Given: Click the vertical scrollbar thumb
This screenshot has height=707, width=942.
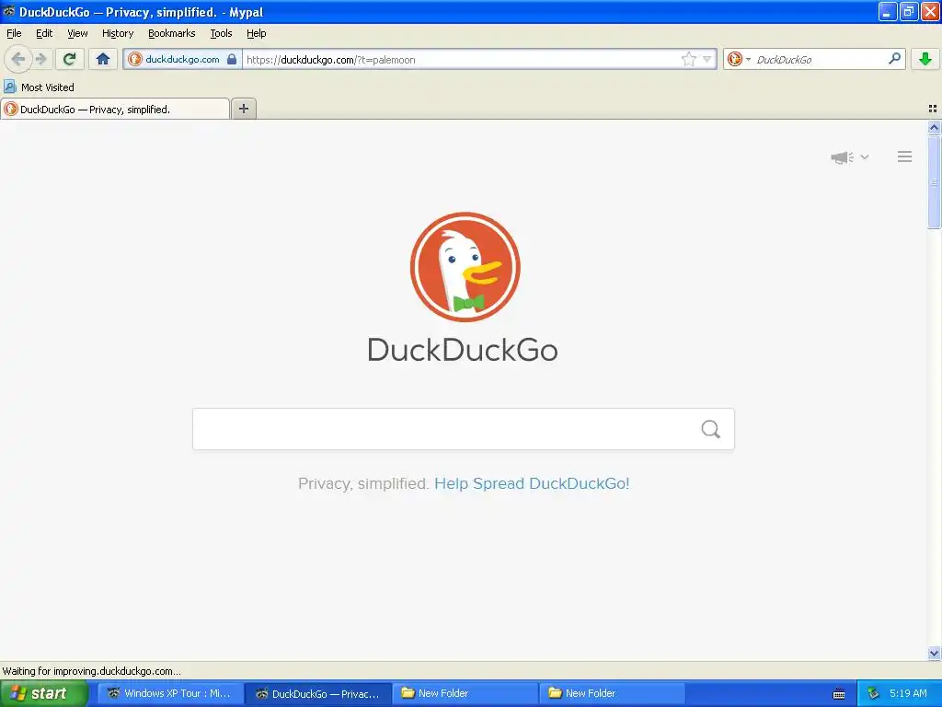Looking at the screenshot, I should 934,181.
